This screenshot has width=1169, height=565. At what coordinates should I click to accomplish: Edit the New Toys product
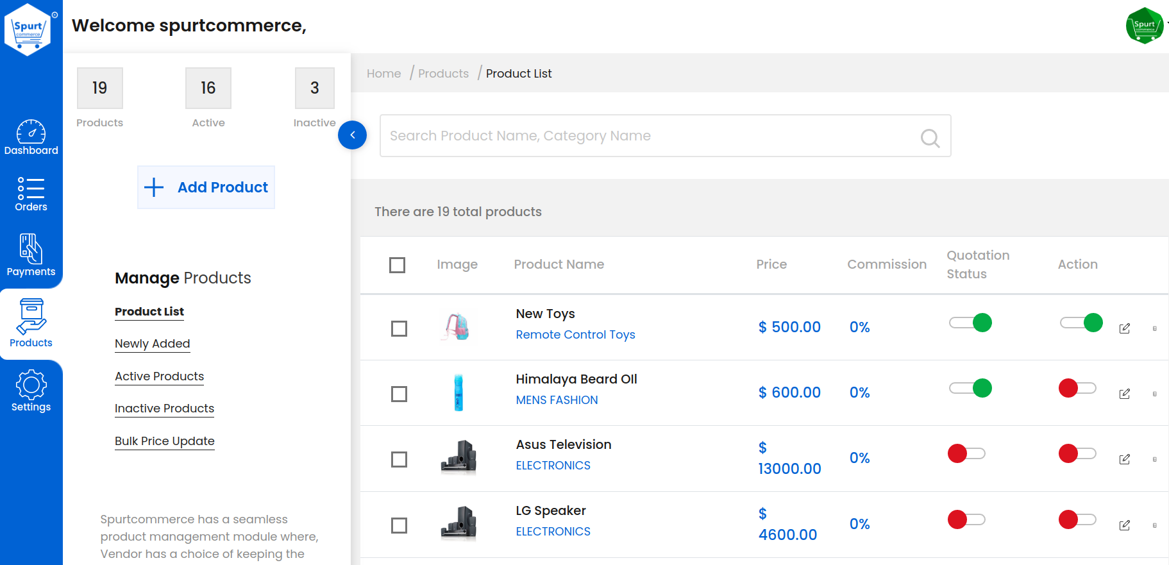1124,328
